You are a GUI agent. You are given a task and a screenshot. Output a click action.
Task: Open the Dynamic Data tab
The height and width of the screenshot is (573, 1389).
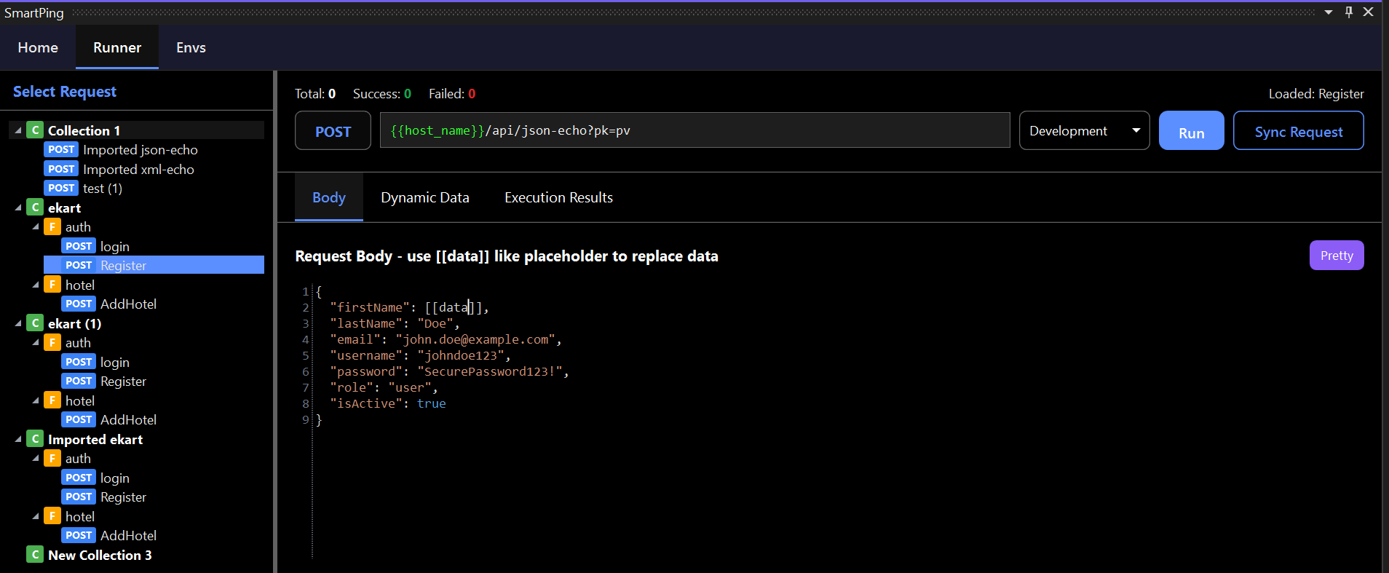(x=424, y=197)
